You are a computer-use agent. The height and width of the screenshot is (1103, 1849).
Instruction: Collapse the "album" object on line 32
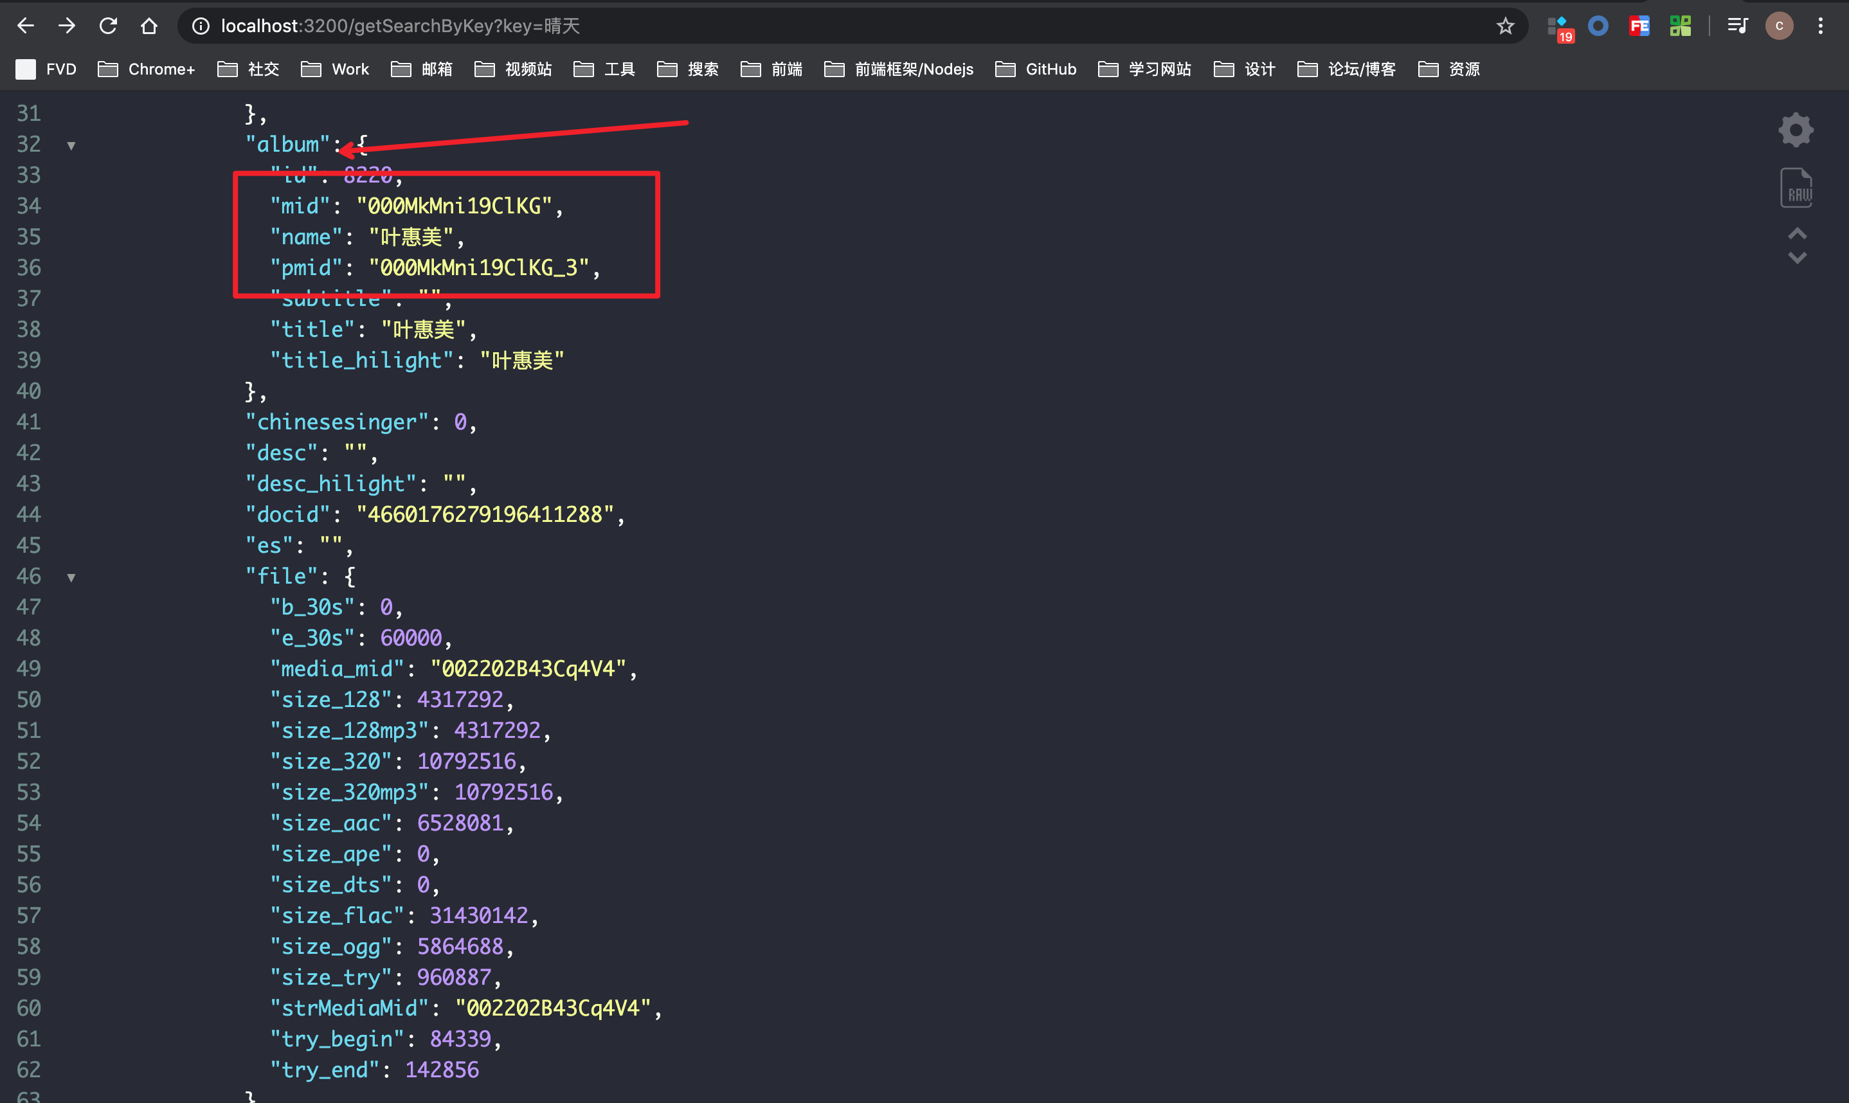(71, 146)
